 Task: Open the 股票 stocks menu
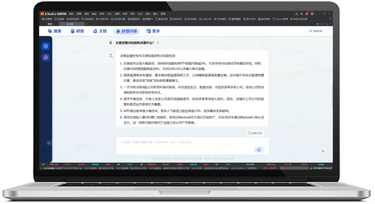point(78,14)
